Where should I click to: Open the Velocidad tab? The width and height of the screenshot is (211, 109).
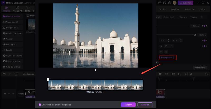click(175, 10)
